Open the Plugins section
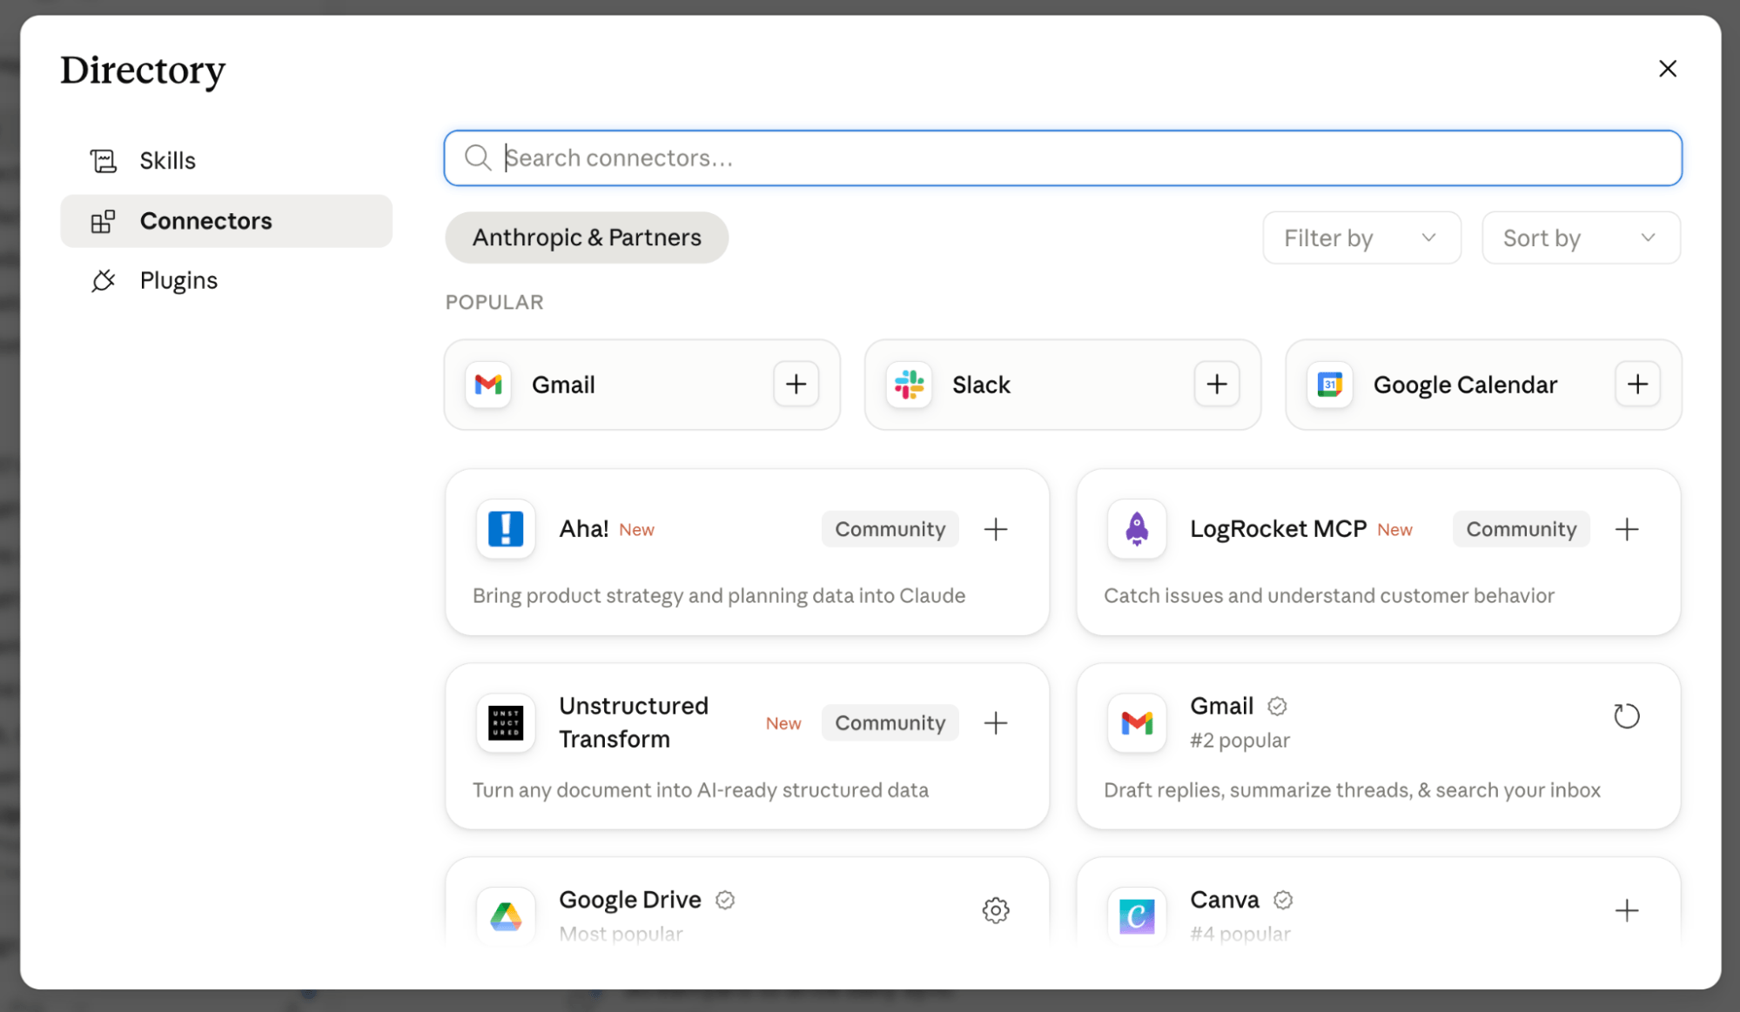Viewport: 1740px width, 1012px height. [x=226, y=280]
